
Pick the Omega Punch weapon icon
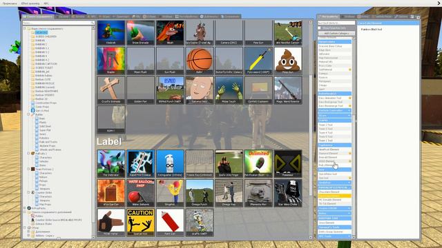[x=200, y=193]
